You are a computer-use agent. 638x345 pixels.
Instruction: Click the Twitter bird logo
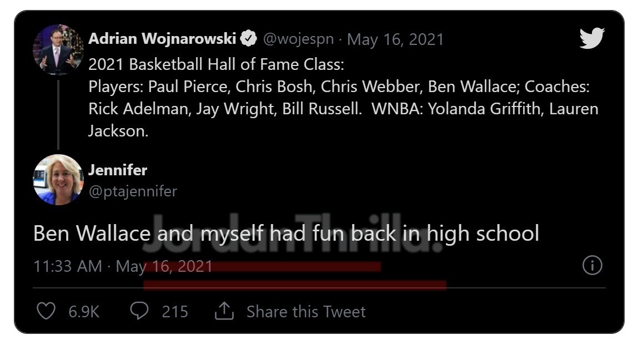(x=591, y=39)
